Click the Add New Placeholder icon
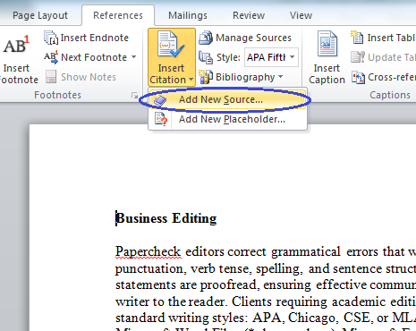The width and height of the screenshot is (416, 331). coord(161,120)
